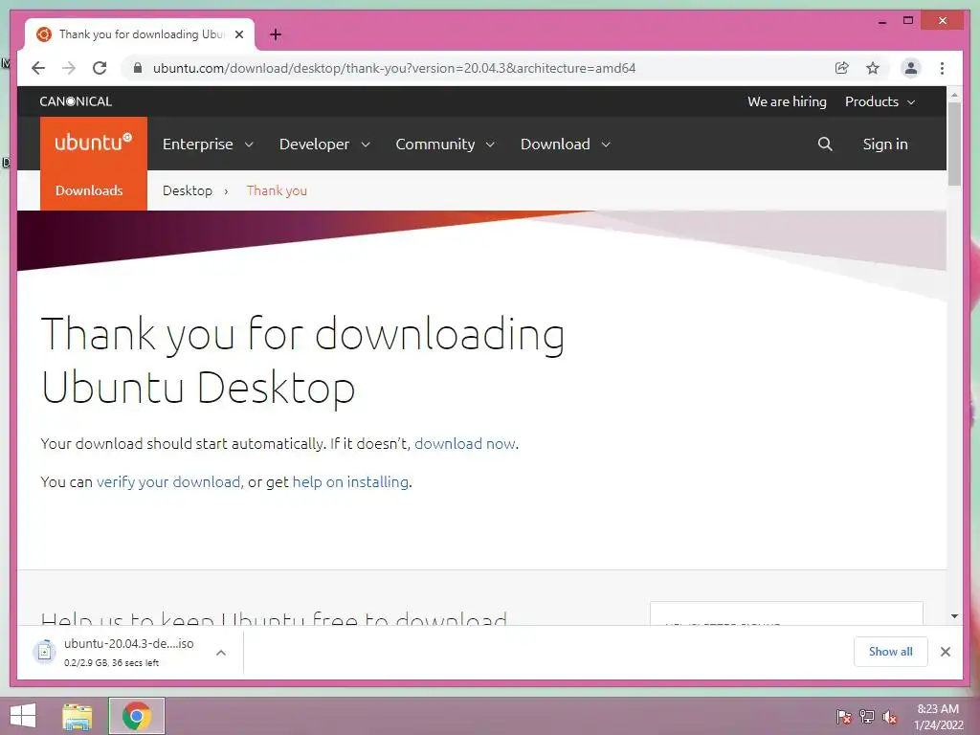Click the '0.2/2.9 GB, 36 secs left' status
This screenshot has height=735, width=980.
[x=111, y=663]
